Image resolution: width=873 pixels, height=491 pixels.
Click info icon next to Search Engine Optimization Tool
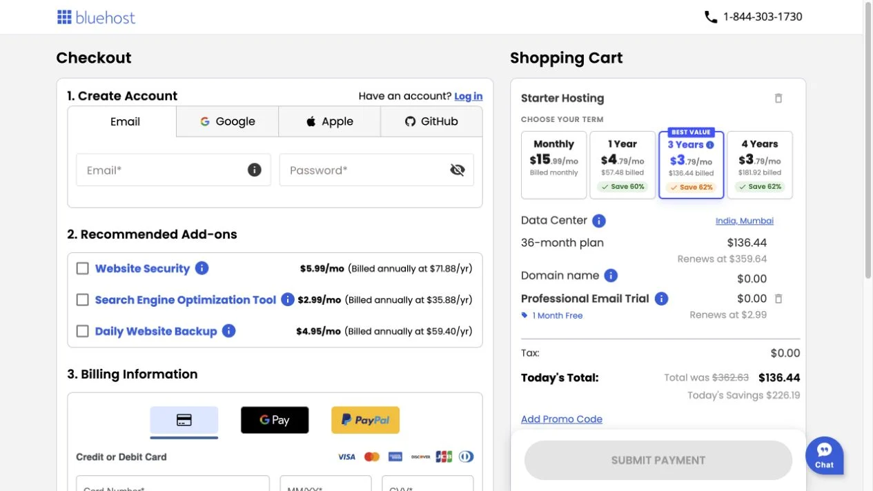(288, 299)
